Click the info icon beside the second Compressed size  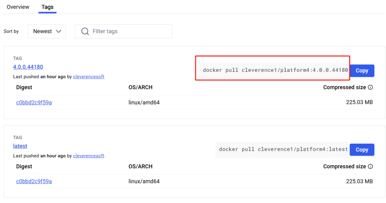point(370,167)
